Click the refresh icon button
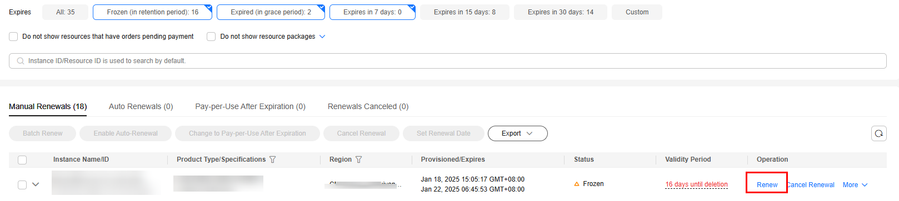Viewport: 899px width, 201px height. (x=878, y=133)
